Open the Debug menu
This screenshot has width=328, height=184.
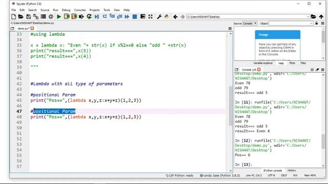(x=66, y=10)
